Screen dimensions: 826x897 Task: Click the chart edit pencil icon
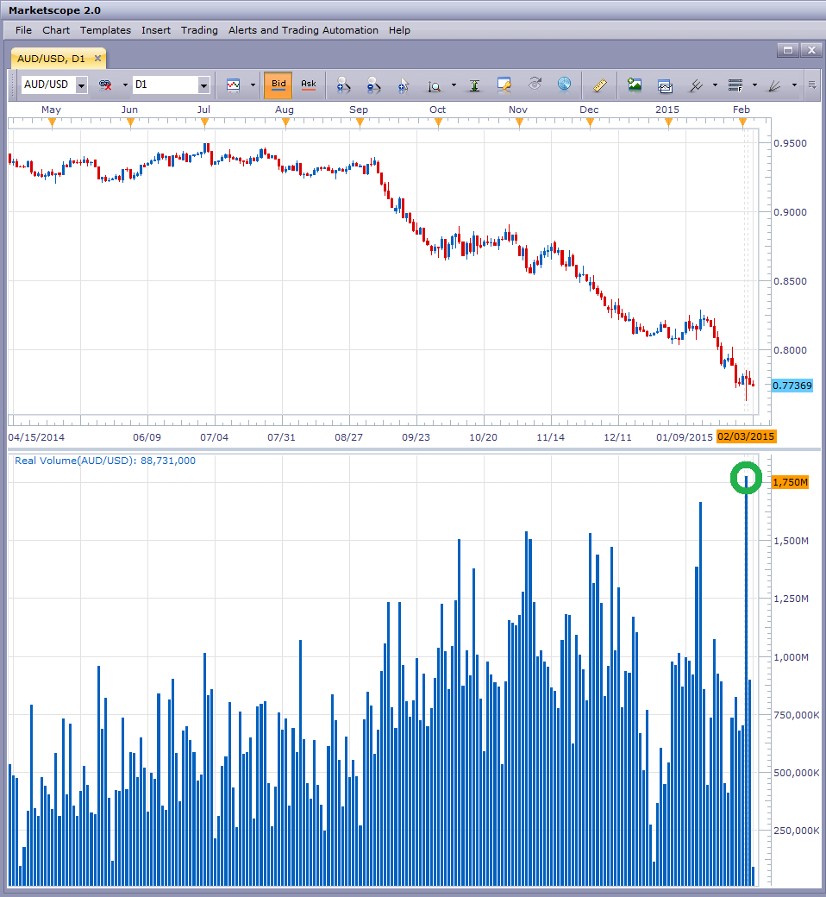pos(504,85)
